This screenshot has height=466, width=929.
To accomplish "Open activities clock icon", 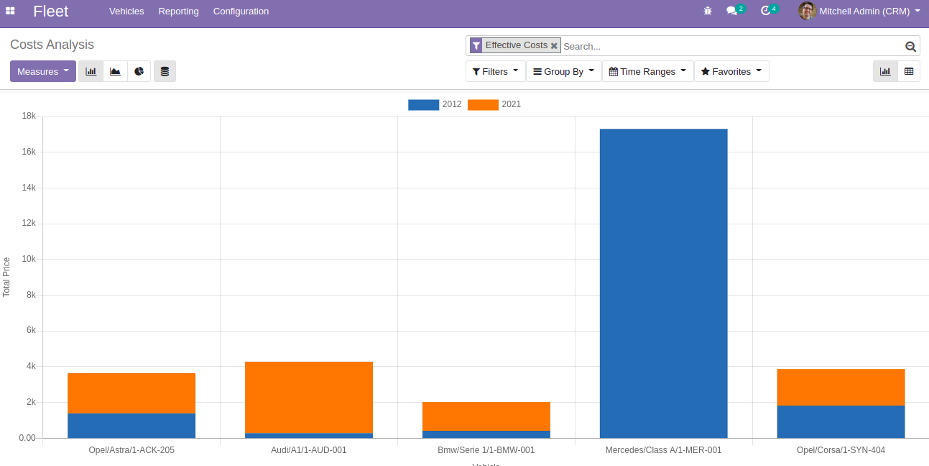I will [766, 11].
